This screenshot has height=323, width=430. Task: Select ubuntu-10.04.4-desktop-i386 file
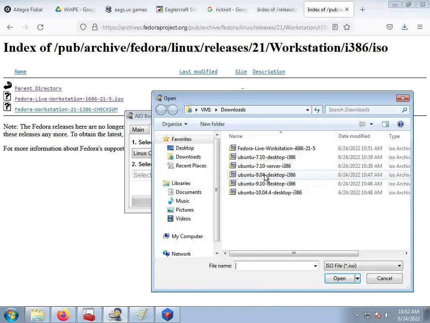pyautogui.click(x=270, y=193)
